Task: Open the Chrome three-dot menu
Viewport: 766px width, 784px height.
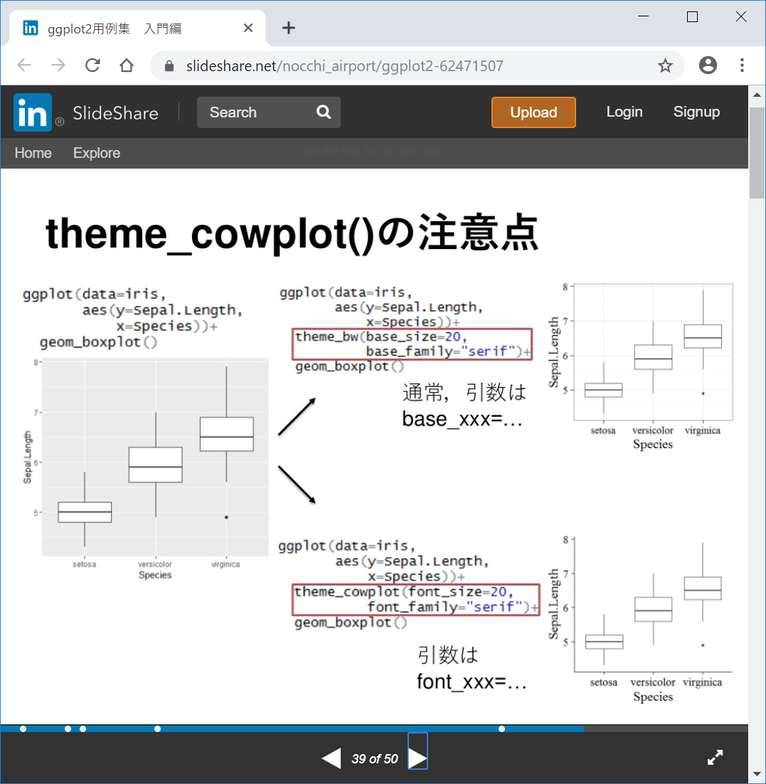Action: 742,66
